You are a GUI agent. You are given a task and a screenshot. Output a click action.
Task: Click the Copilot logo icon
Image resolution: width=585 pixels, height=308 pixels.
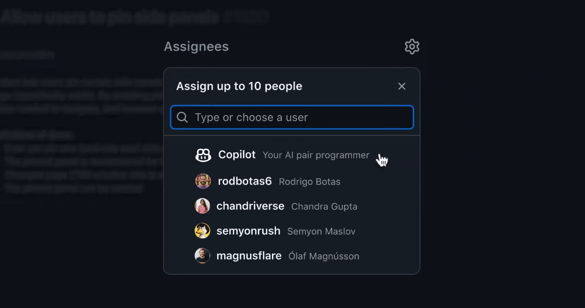click(203, 155)
